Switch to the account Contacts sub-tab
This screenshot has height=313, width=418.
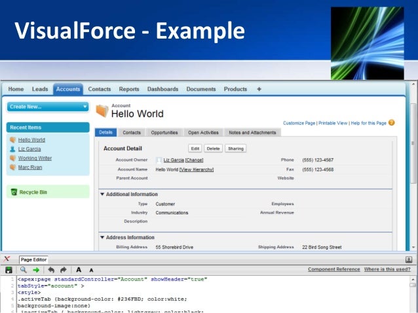[x=132, y=133]
